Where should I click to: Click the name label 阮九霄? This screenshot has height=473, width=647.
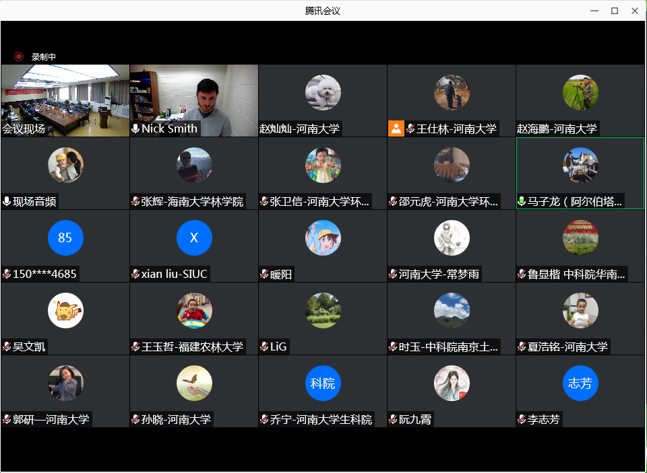[414, 419]
